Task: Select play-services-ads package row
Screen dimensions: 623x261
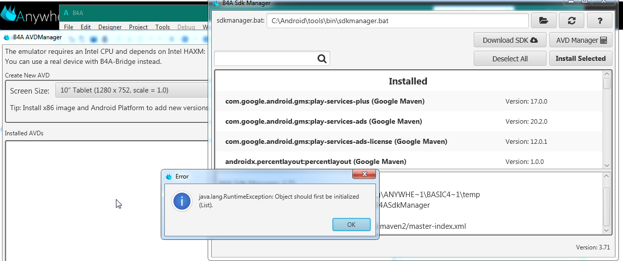Action: [409, 121]
